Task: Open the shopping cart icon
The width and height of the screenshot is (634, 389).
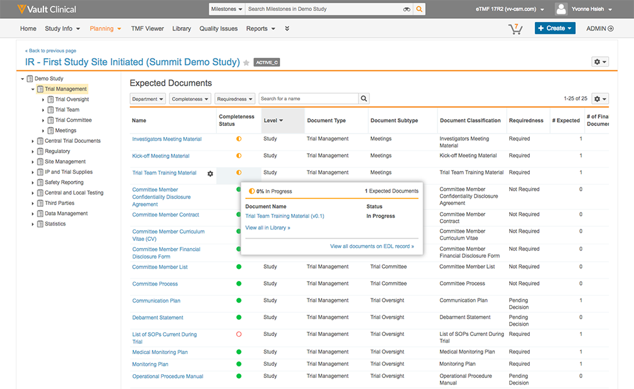Action: (x=515, y=28)
